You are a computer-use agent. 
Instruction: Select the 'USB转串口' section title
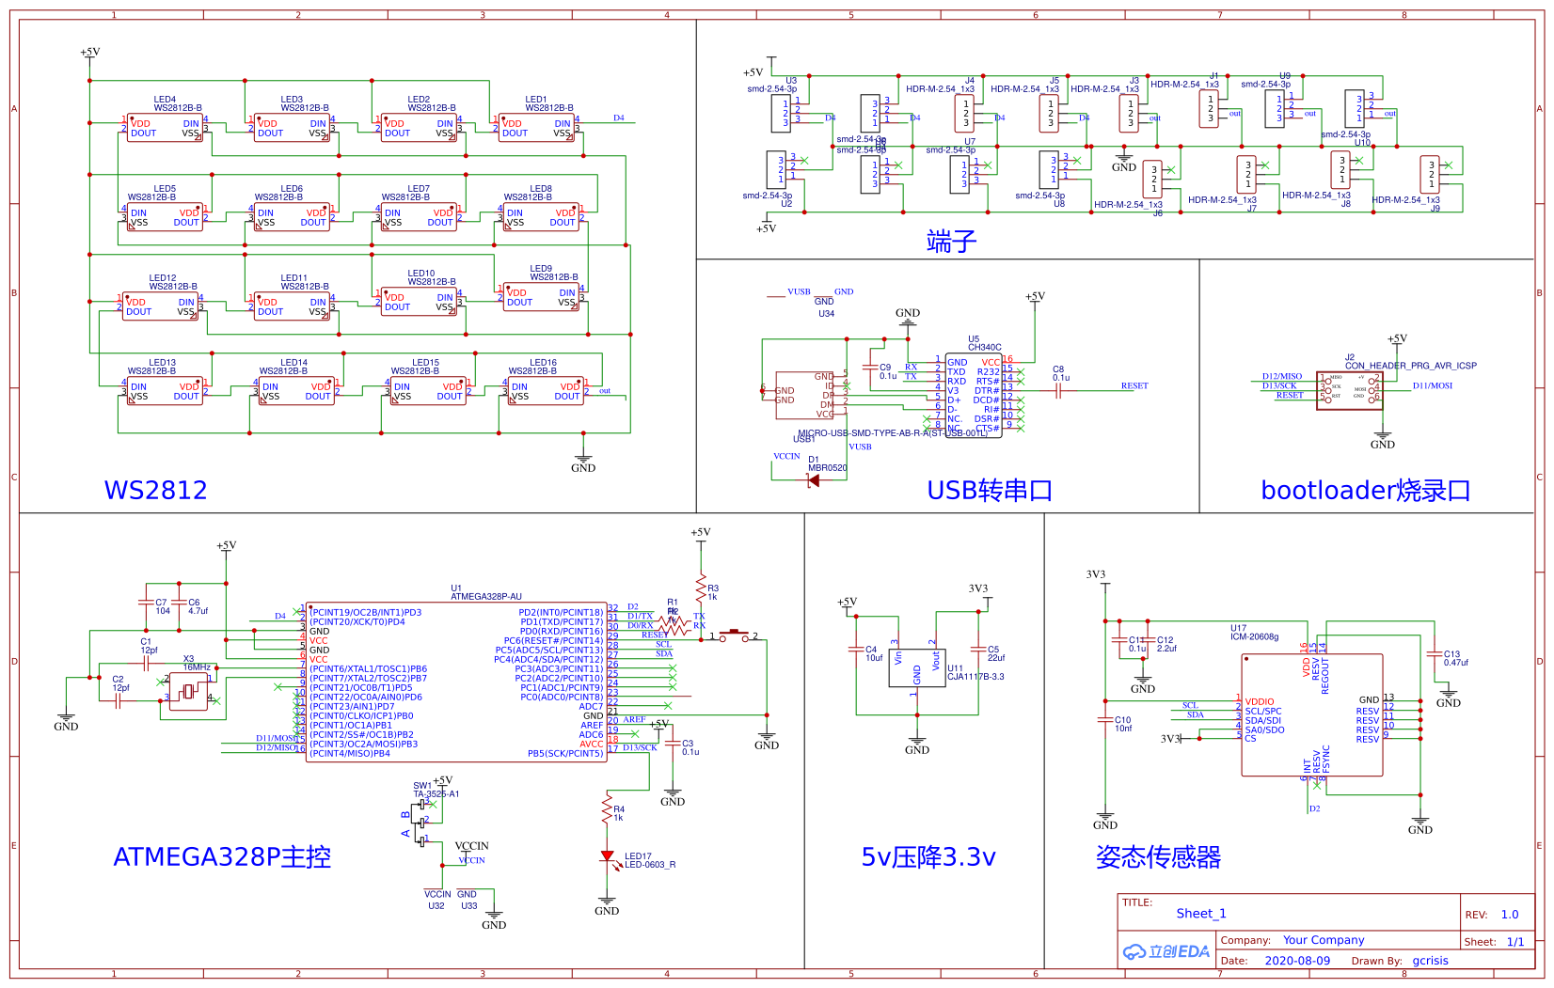990,490
